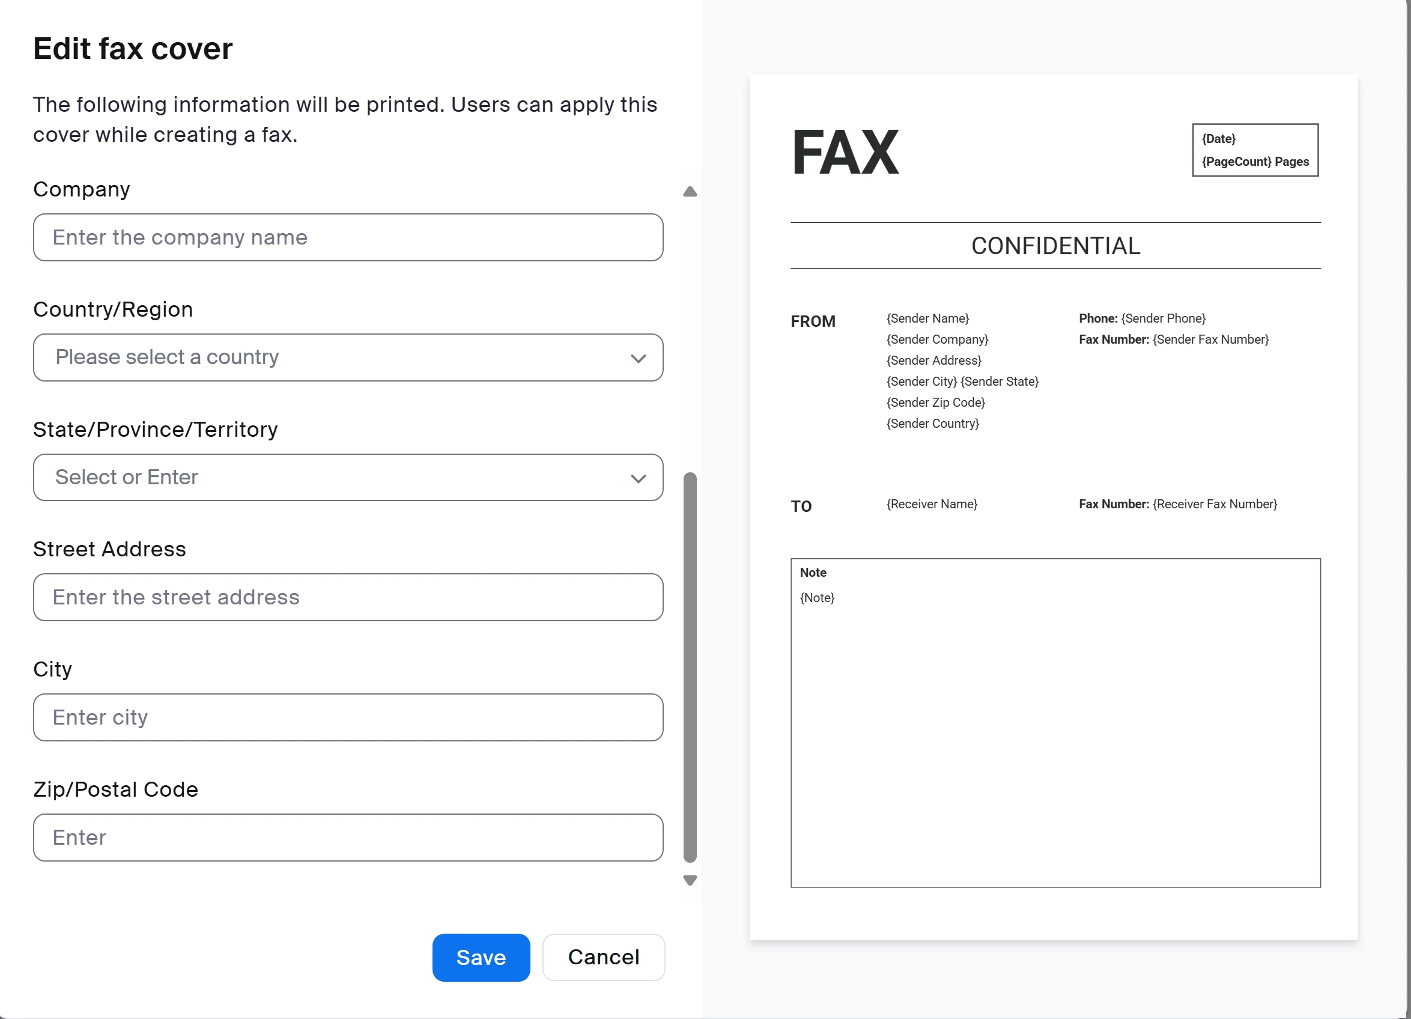Click the Country/Region chevron arrow

pyautogui.click(x=639, y=358)
